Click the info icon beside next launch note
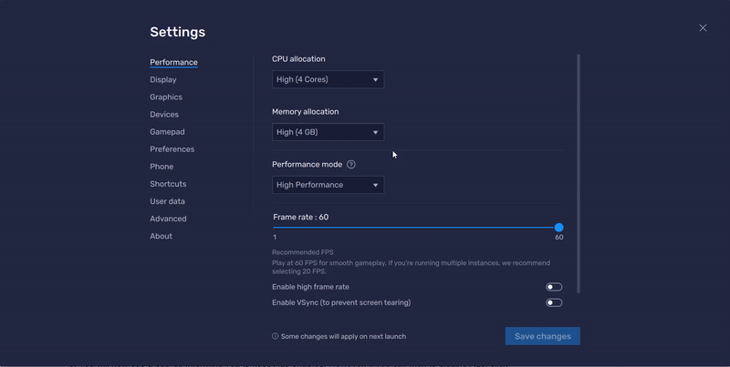This screenshot has width=730, height=367. (276, 336)
